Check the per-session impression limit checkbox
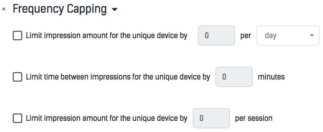This screenshot has width=323, height=132. click(x=17, y=118)
